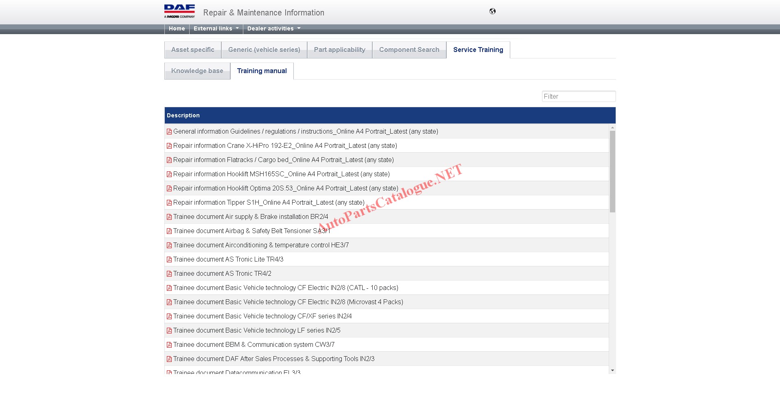Click the Filter text input field
The image size is (780, 398).
(578, 96)
